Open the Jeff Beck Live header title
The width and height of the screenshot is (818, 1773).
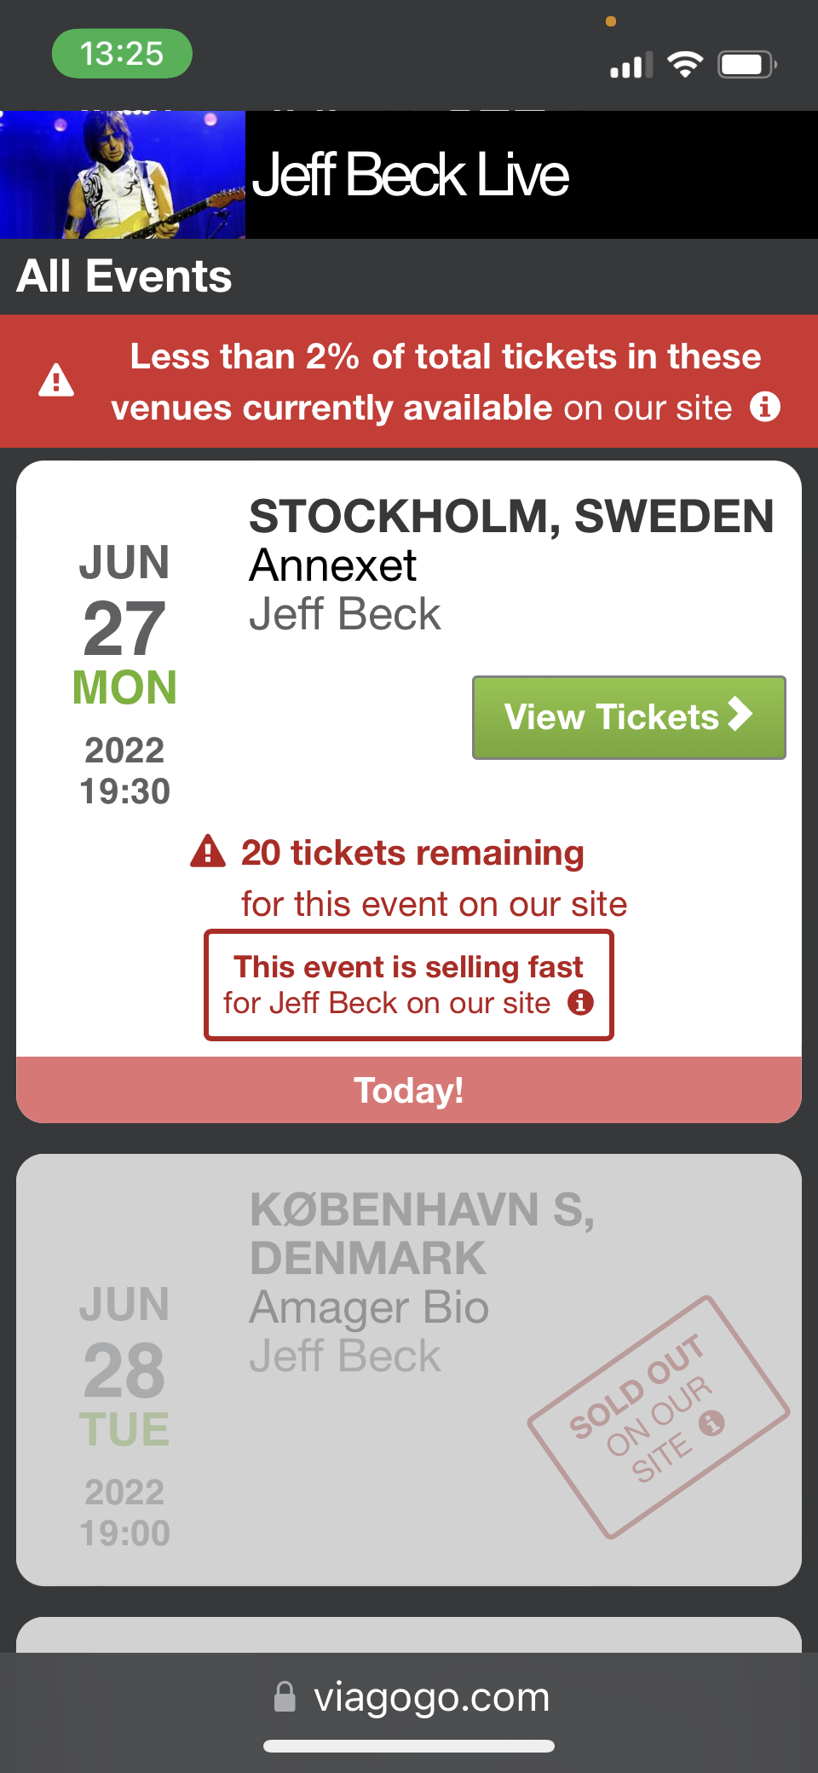click(411, 176)
